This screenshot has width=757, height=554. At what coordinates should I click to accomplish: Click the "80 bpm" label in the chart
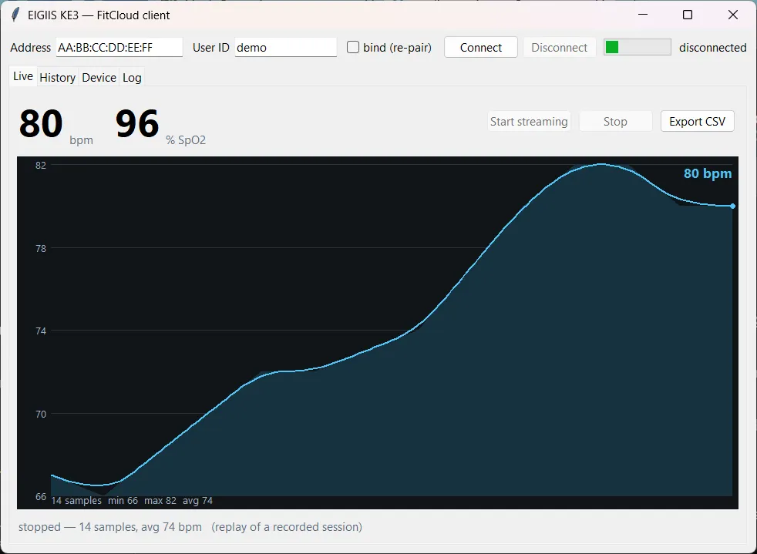707,173
